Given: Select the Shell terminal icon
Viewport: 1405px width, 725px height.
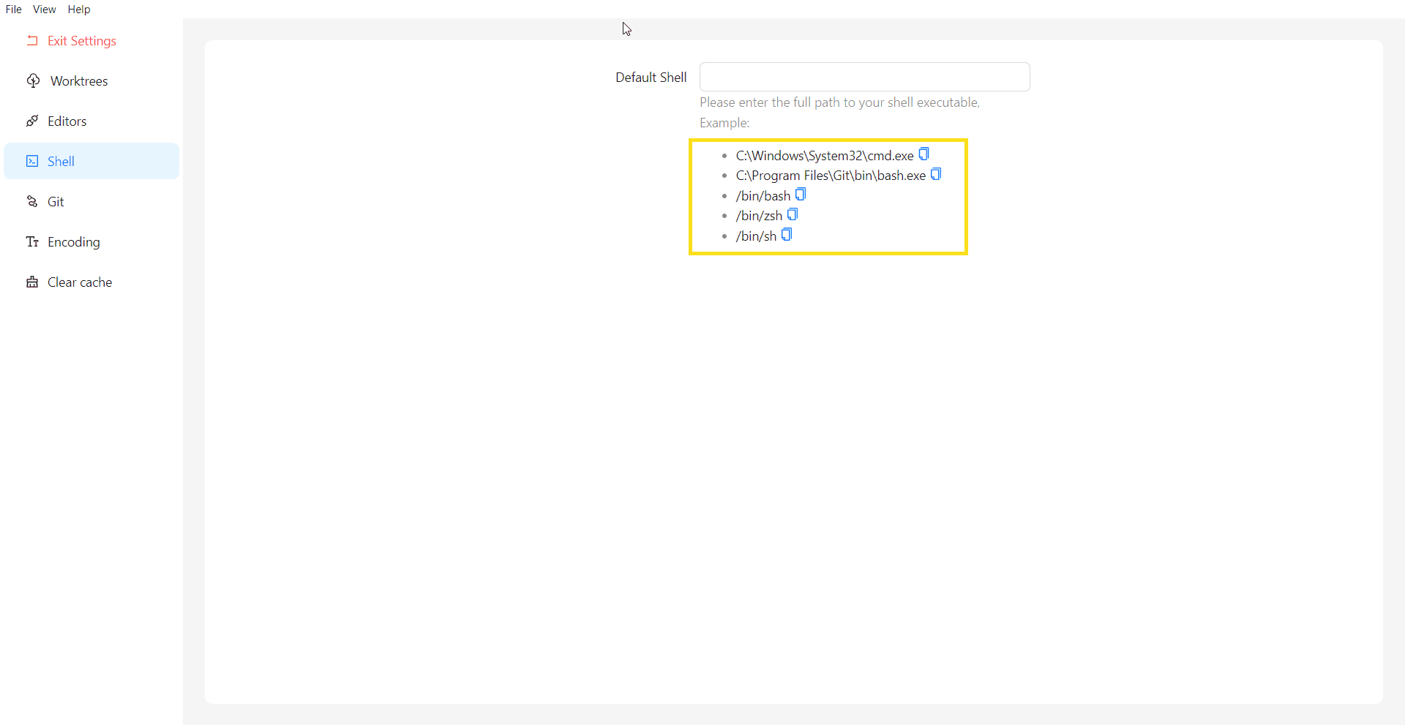Looking at the screenshot, I should tap(33, 161).
